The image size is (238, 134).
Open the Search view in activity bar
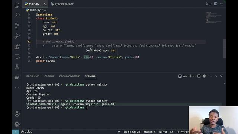click(x=17, y=15)
